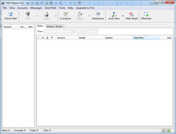176x134 pixels.
Task: Switch to the Draft tab
Action: [60, 26]
